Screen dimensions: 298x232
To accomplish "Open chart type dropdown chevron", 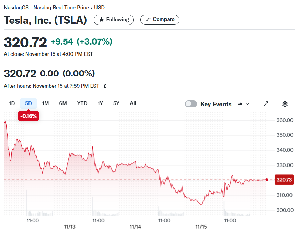I will pos(248,104).
